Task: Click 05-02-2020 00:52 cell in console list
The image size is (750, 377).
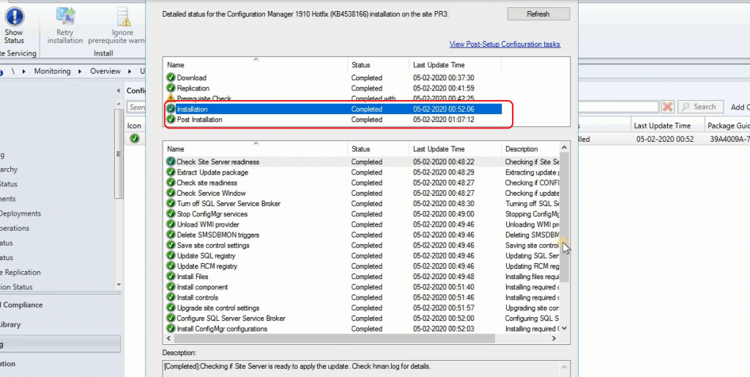Action: click(x=665, y=140)
